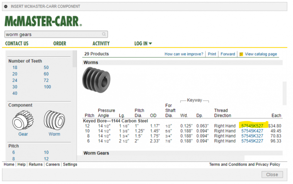Select the Worm component icon
293x184 pixels.
(54, 120)
